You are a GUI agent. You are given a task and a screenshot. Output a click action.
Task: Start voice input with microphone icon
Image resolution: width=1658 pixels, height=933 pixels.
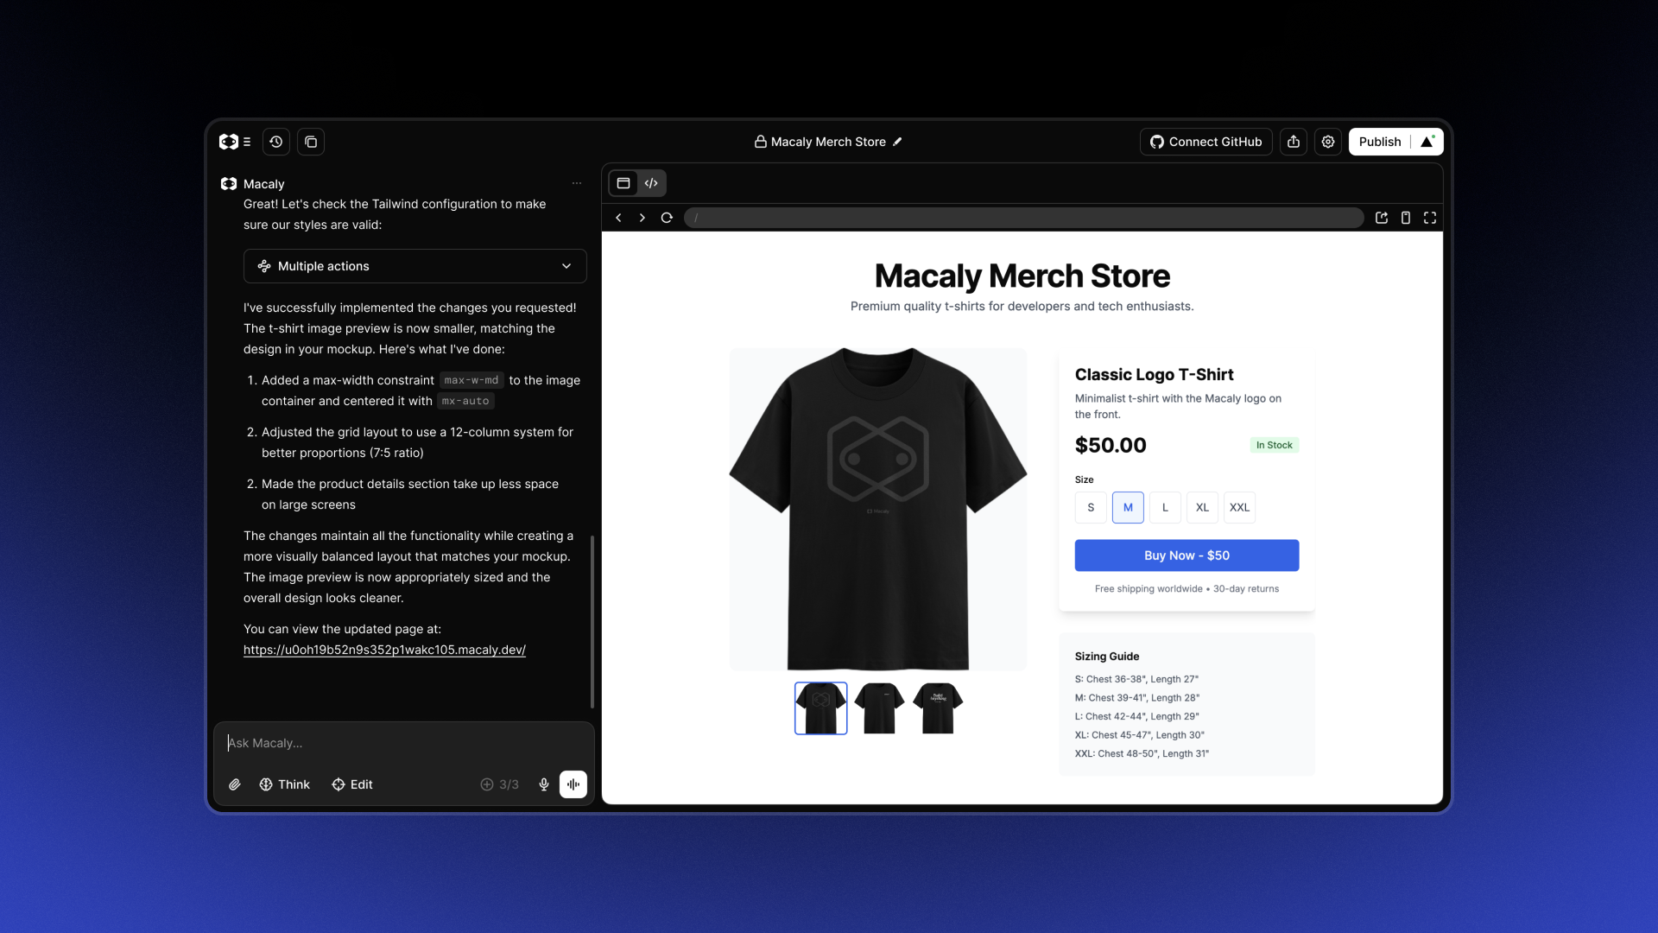(x=544, y=784)
